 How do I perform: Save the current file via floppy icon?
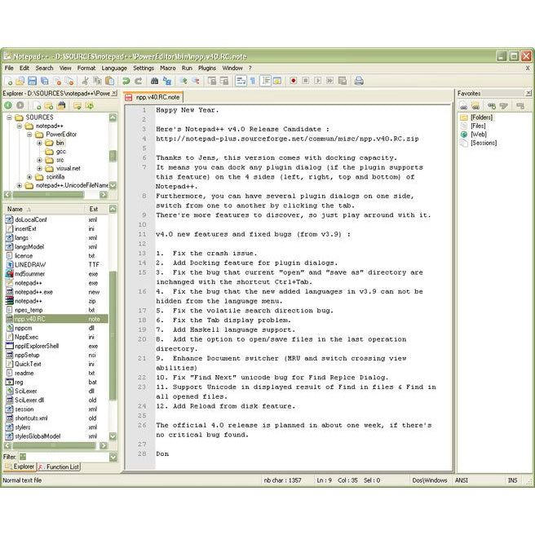[32, 81]
